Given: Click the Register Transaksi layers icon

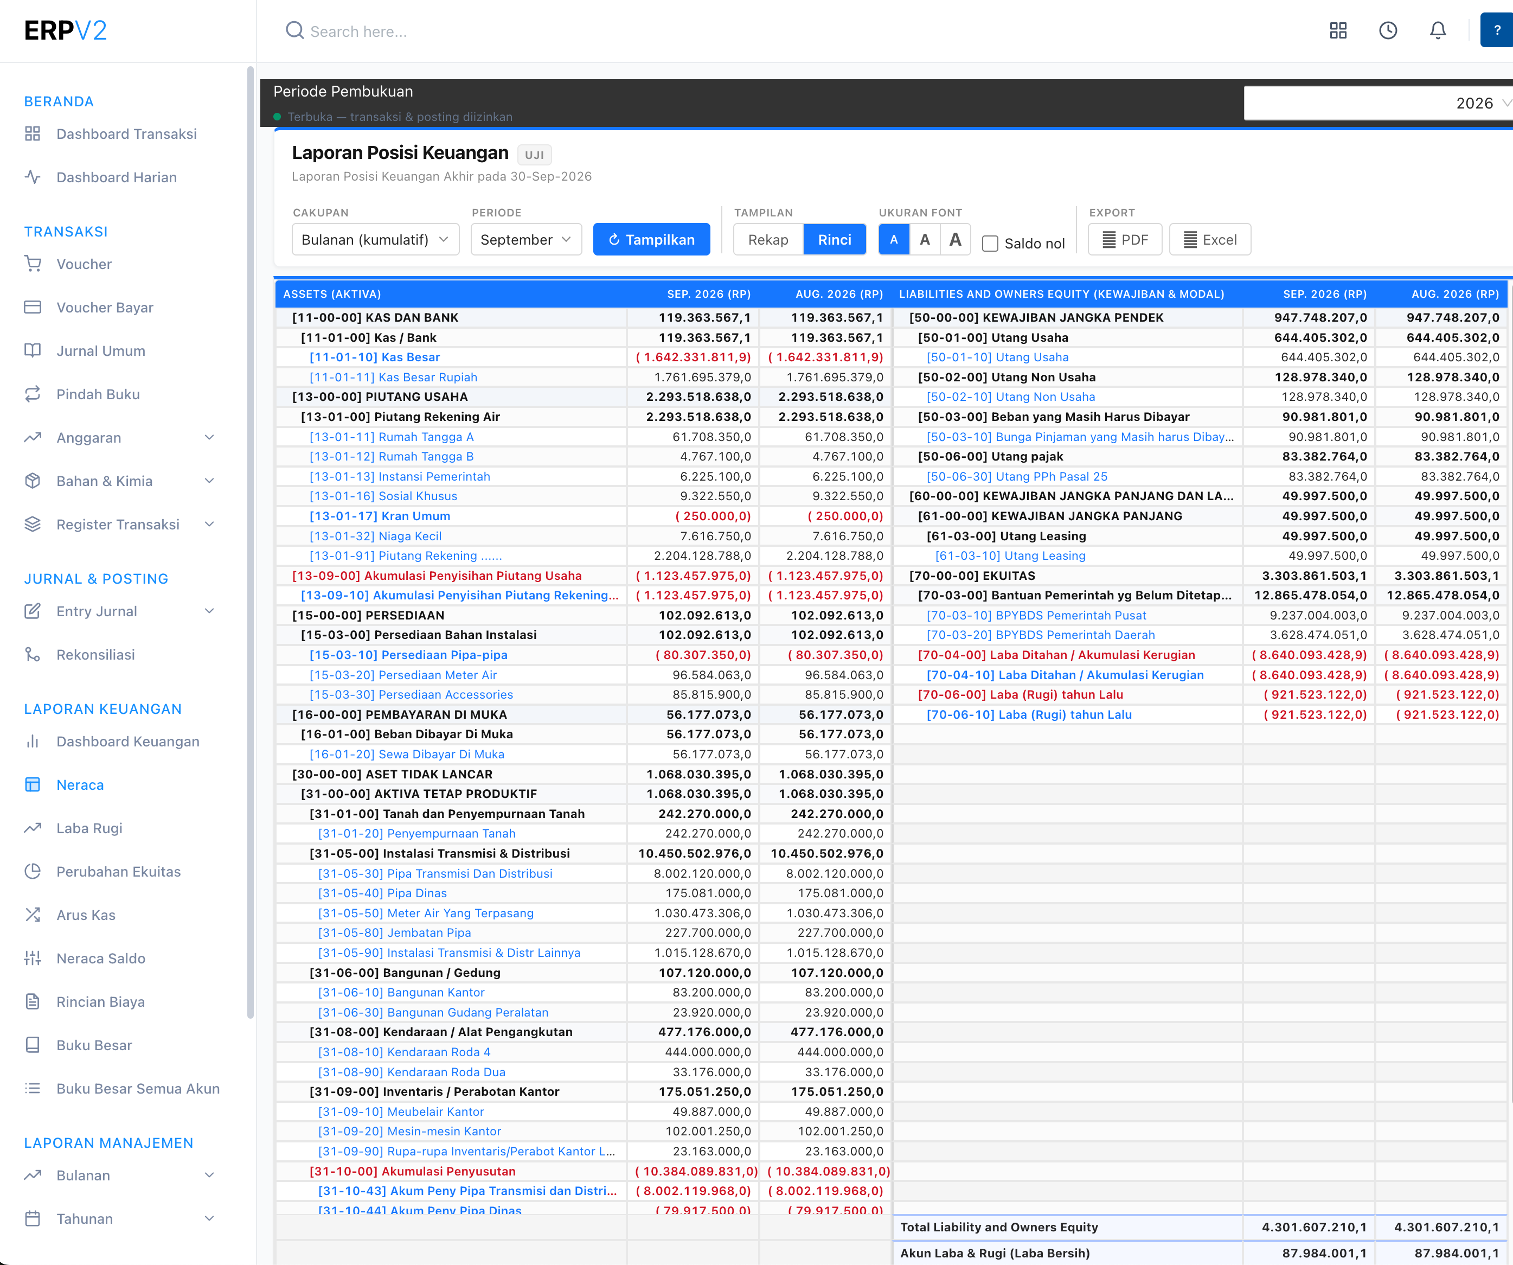Looking at the screenshot, I should [33, 525].
